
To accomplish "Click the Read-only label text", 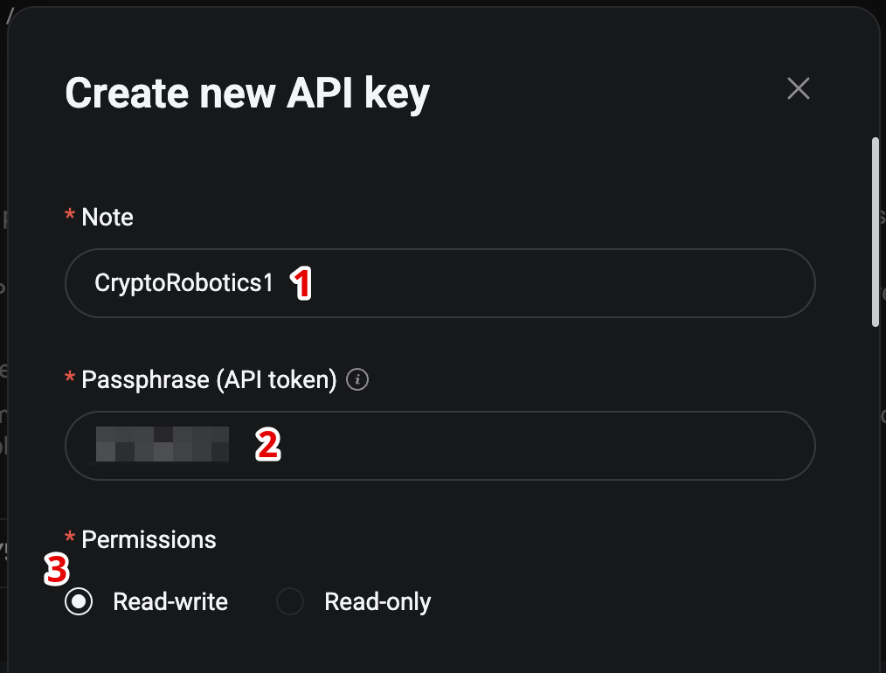I will (x=377, y=602).
